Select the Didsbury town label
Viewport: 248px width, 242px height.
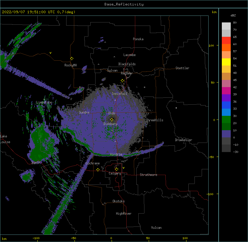110,124
